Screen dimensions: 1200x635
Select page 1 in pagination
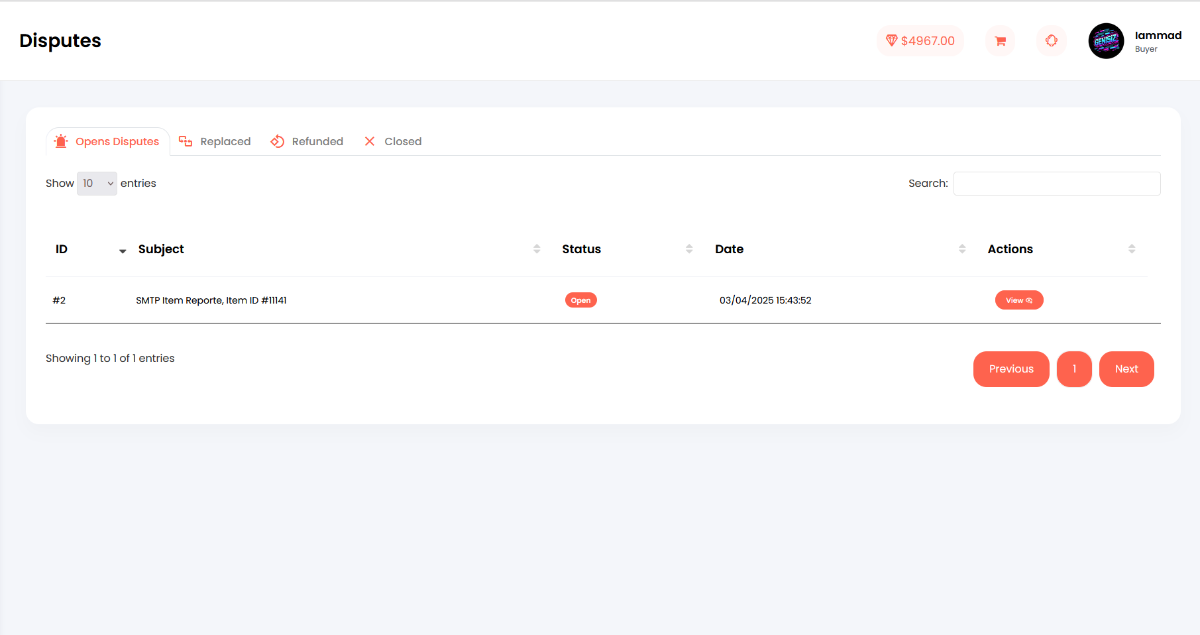click(1073, 369)
